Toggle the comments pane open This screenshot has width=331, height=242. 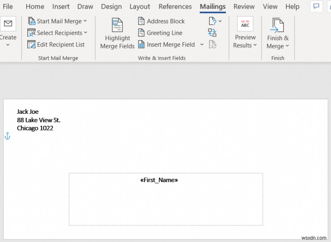(316, 6)
